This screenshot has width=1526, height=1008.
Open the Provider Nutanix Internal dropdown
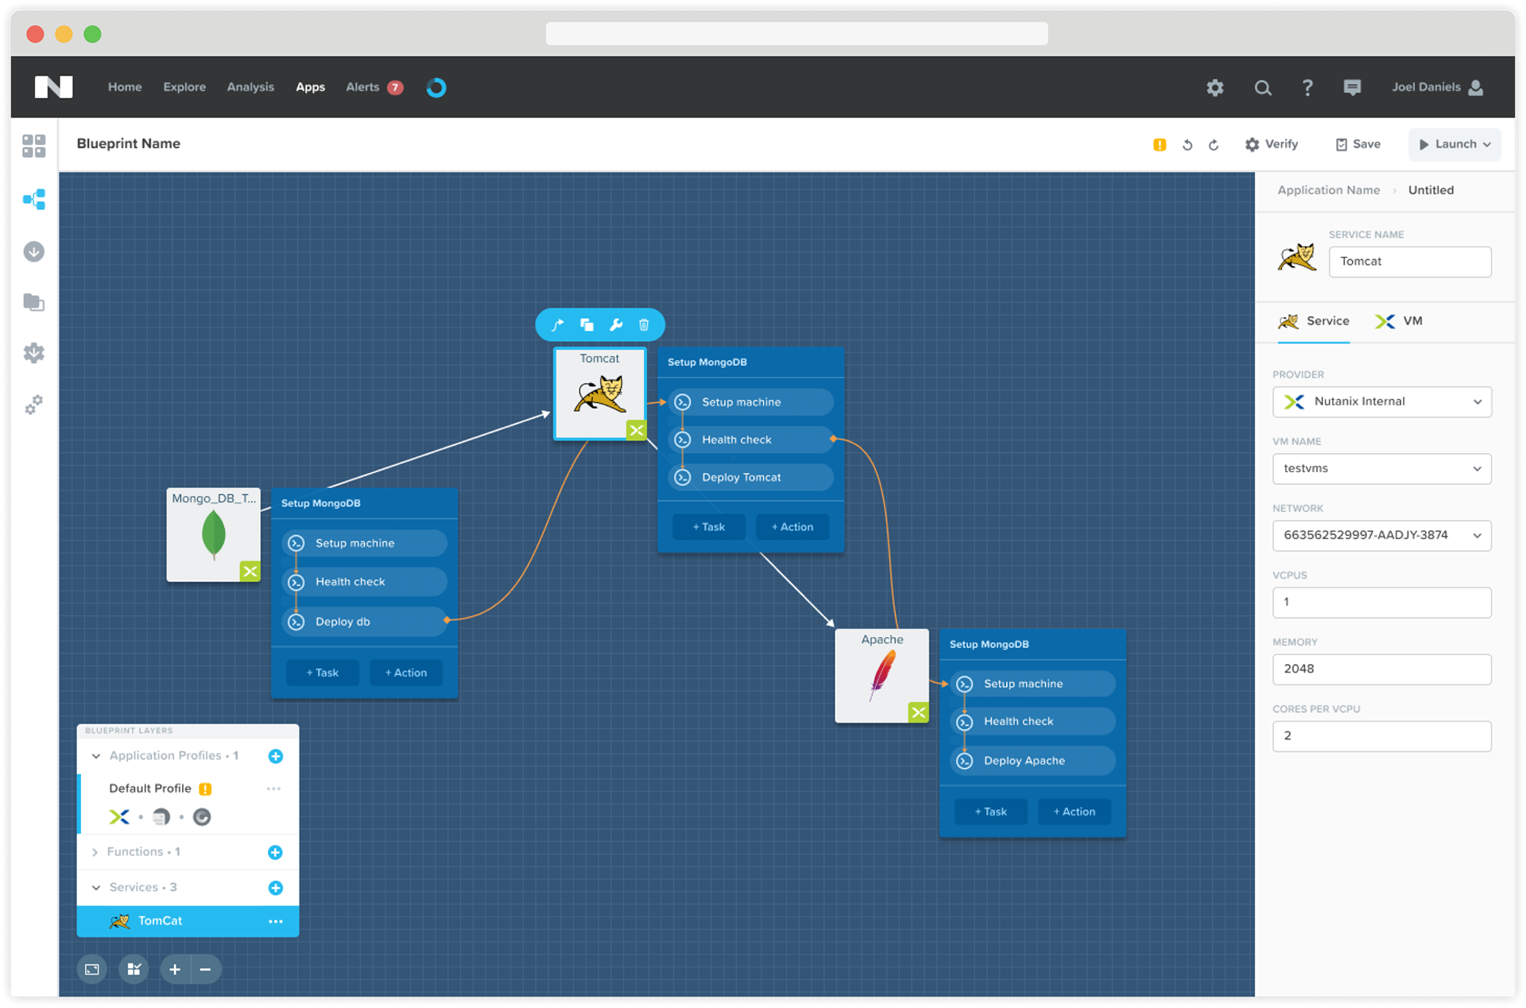(1381, 401)
